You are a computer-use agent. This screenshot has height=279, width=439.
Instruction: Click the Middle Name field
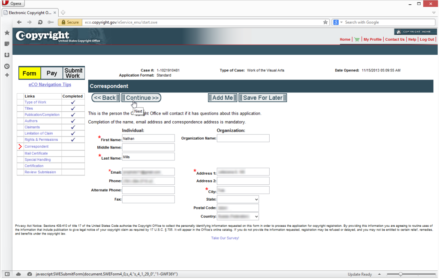(x=148, y=148)
